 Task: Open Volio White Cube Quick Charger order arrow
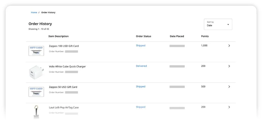pyautogui.click(x=229, y=66)
